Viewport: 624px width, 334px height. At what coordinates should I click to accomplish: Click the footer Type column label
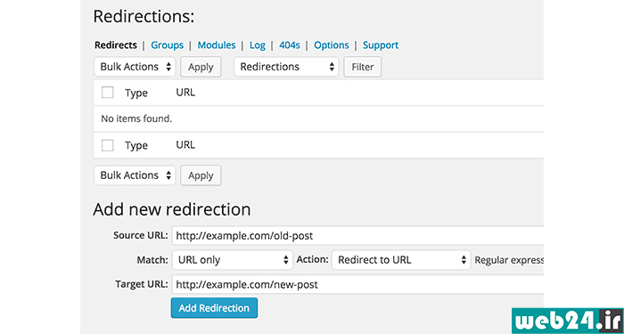coord(136,145)
